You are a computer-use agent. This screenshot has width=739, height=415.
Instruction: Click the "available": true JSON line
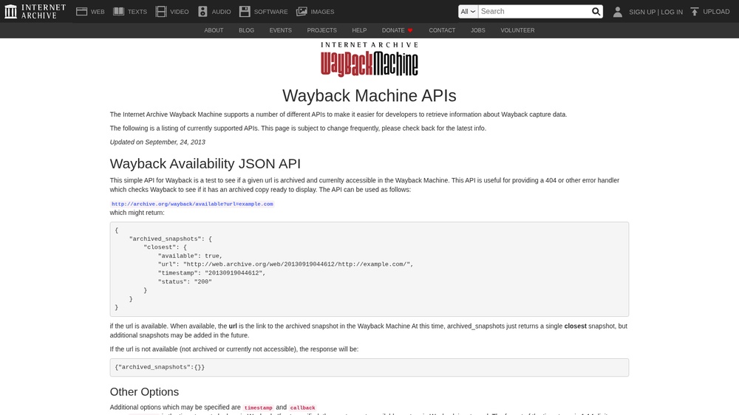190,255
